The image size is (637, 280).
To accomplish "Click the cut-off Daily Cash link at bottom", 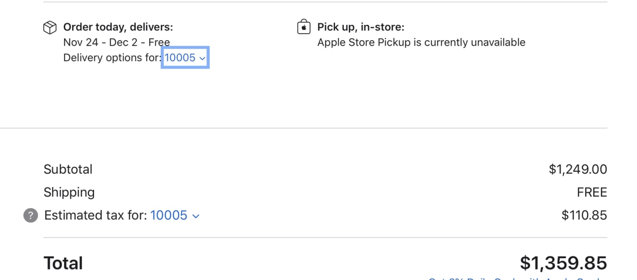I will pyautogui.click(x=518, y=279).
